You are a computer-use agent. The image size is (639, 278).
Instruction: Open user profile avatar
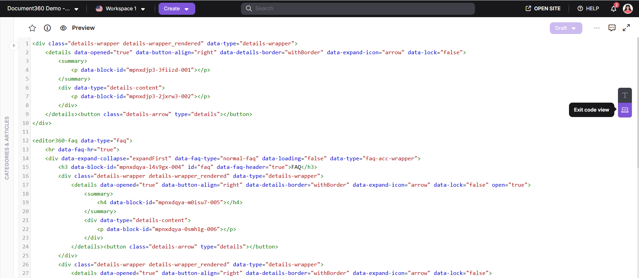click(628, 9)
